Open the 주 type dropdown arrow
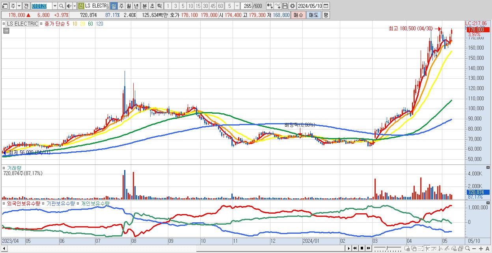This screenshot has height=253, width=492. pyautogui.click(x=19, y=6)
